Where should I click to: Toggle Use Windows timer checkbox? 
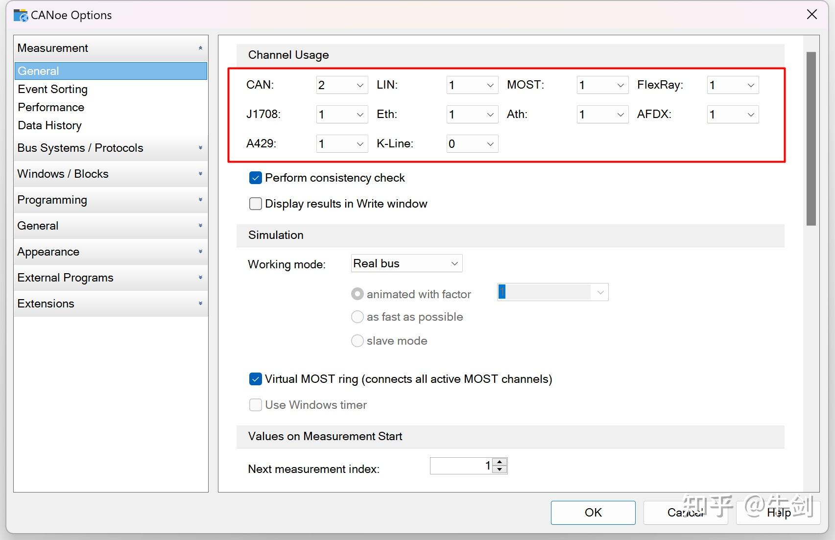tap(256, 405)
